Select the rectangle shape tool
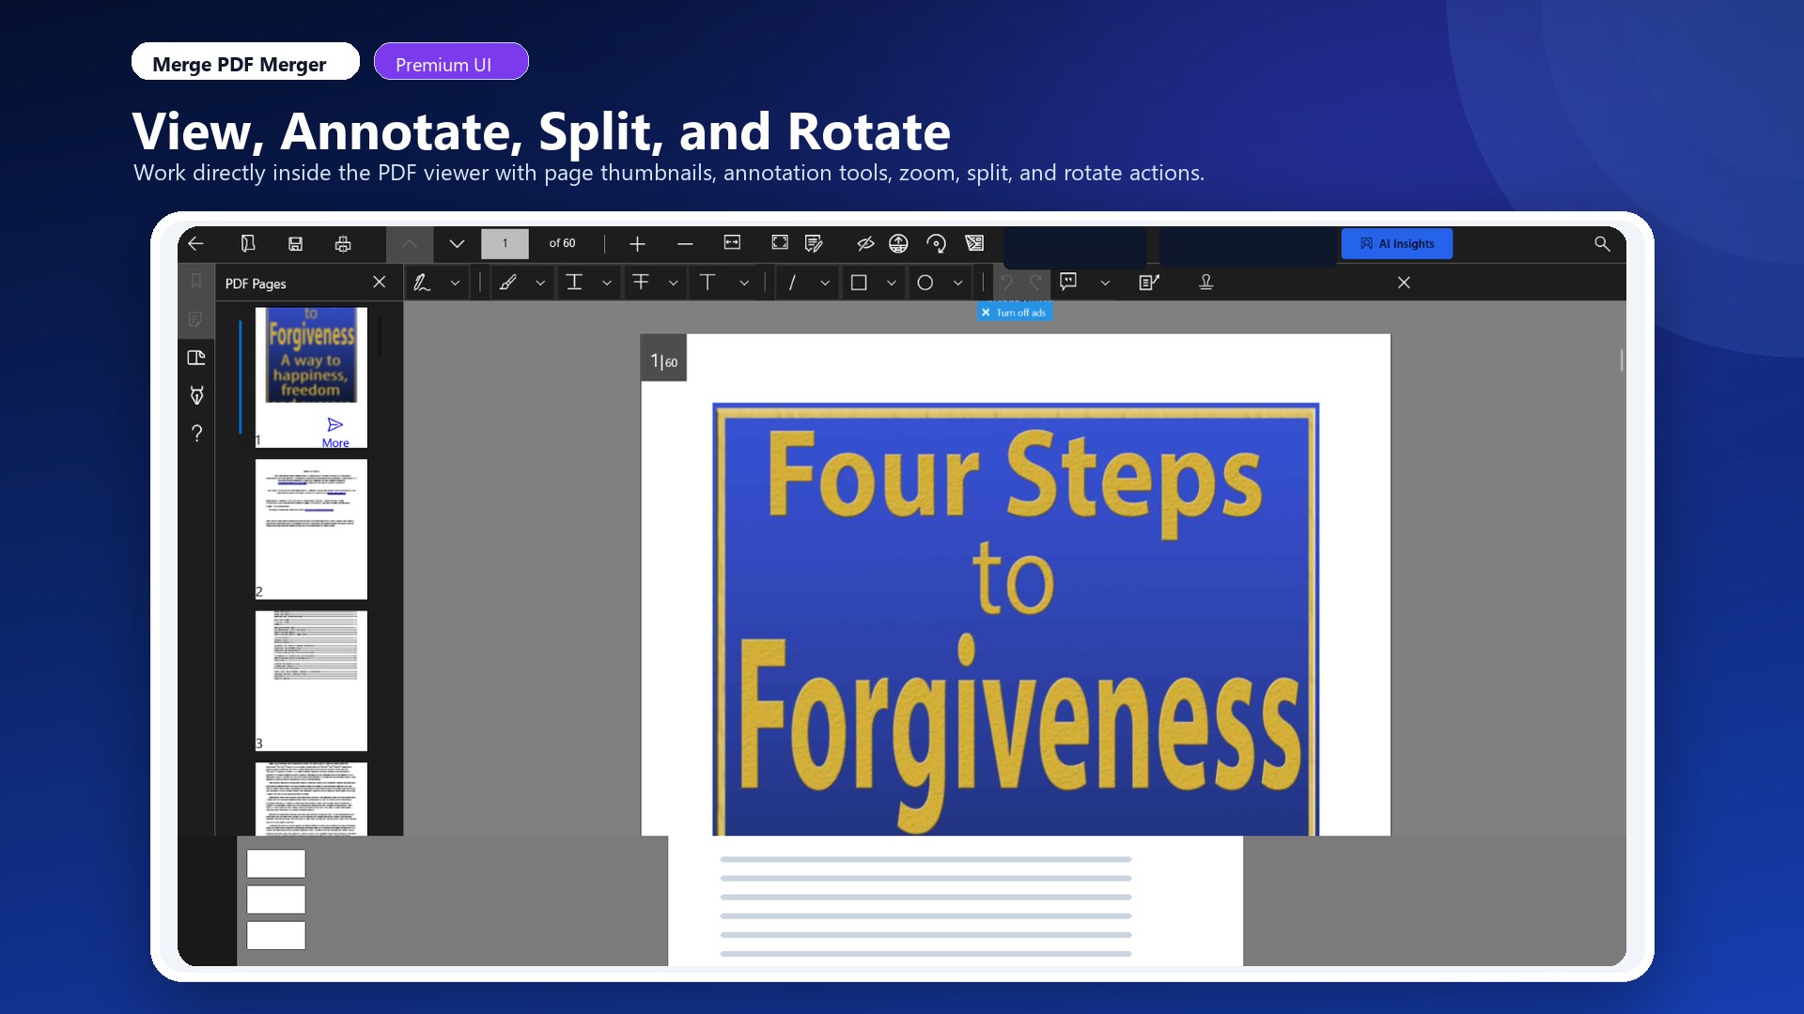 pos(859,283)
